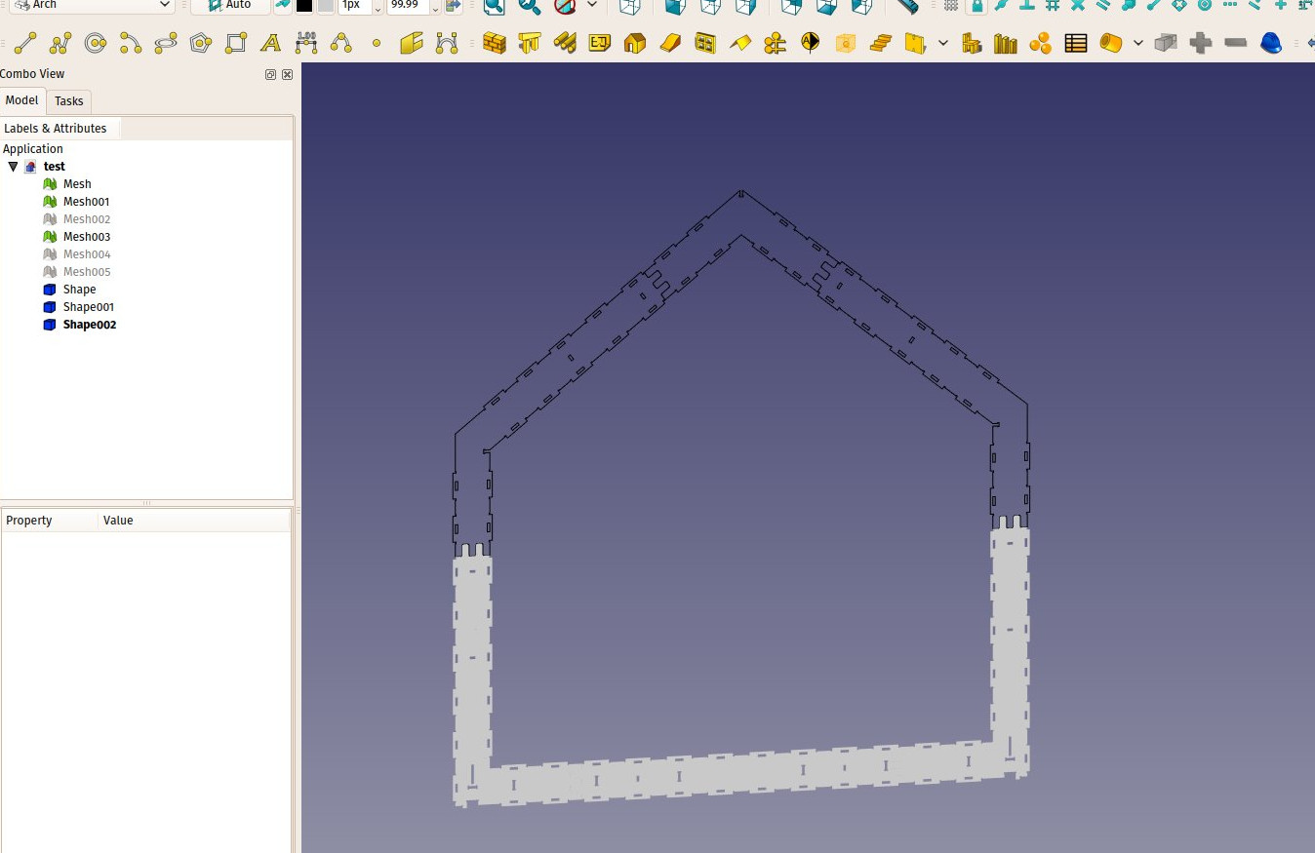The image size is (1315, 853).
Task: Switch to the Tasks tab
Action: point(69,101)
